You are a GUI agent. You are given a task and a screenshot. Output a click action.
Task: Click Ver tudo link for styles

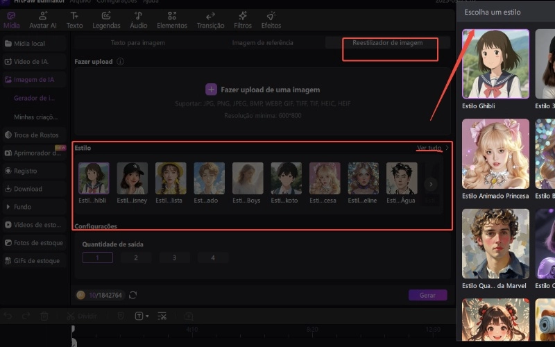[x=429, y=148]
